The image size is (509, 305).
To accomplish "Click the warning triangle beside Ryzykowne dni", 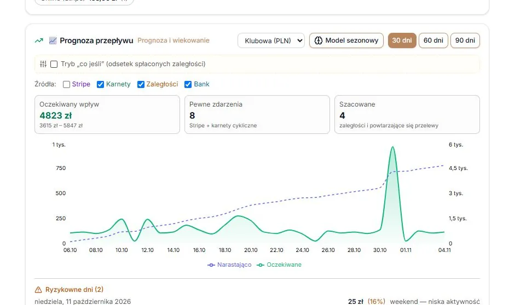I will [x=38, y=290].
